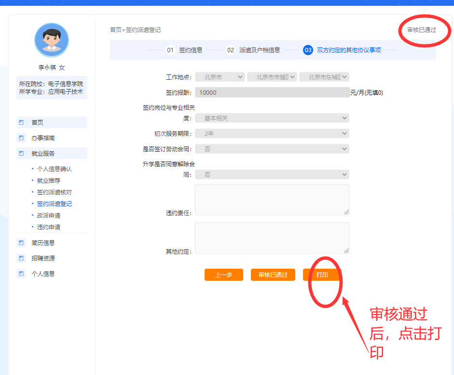
Task: Click the 首页 breadcrumb link
Action: click(x=115, y=30)
